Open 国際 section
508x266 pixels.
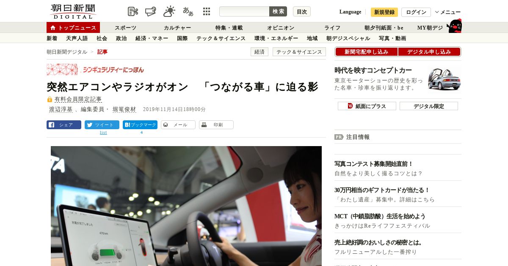pos(182,38)
